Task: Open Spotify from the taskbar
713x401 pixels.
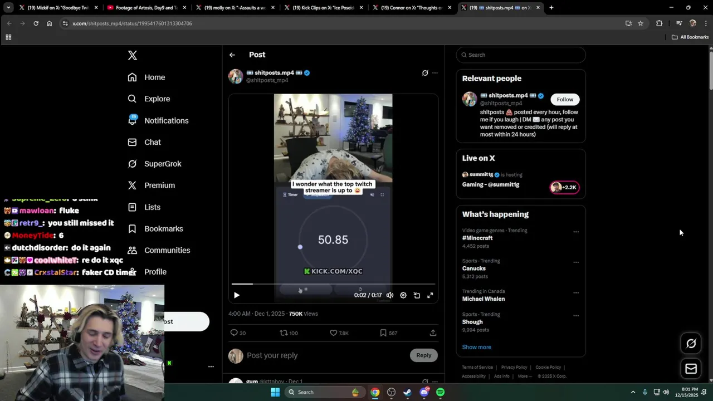Action: coord(440,392)
